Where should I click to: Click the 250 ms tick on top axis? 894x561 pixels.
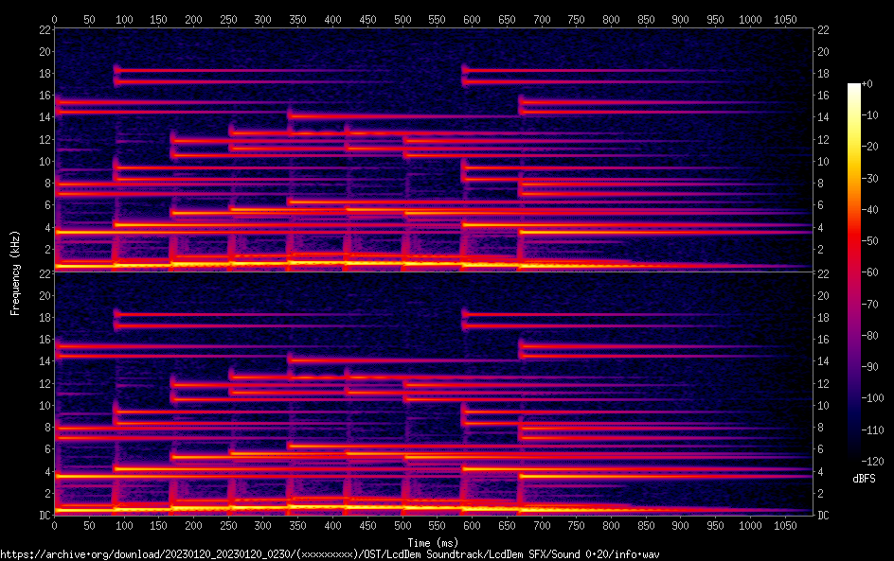(228, 18)
